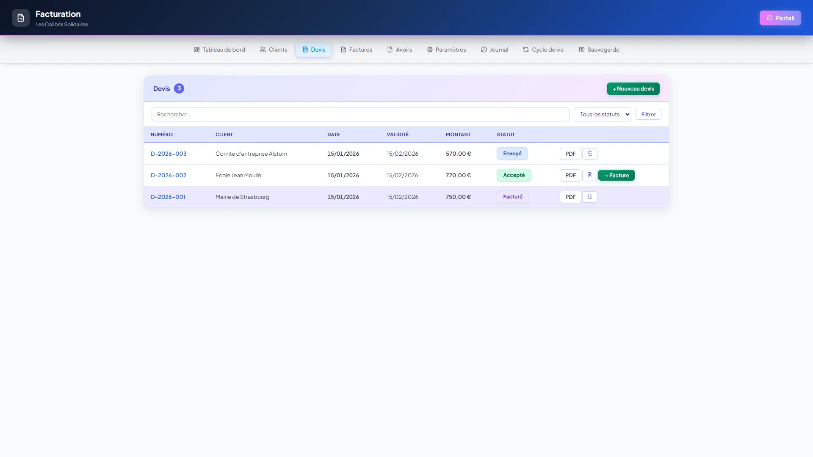The width and height of the screenshot is (813, 457).
Task: Duplicate quote D-2026-002 using the copy icon
Action: 589,175
